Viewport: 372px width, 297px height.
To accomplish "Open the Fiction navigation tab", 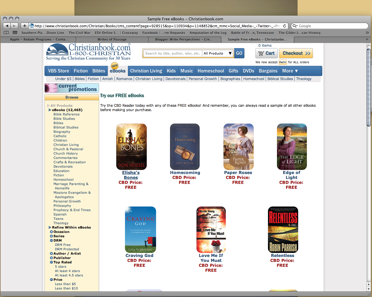I will (x=81, y=71).
